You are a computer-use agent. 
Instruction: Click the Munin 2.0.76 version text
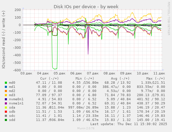coord(86,128)
